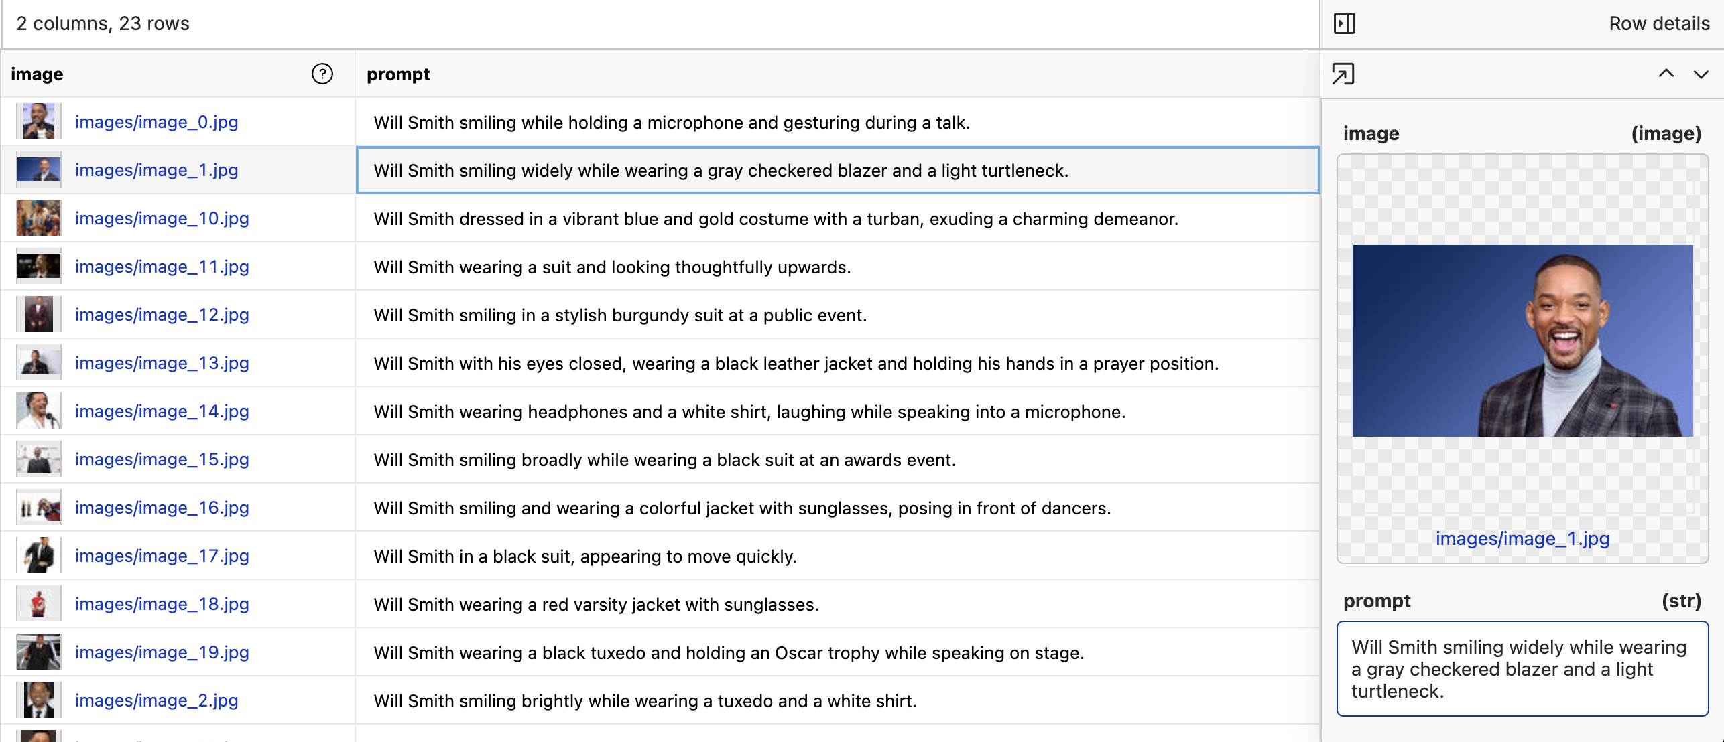The width and height of the screenshot is (1724, 742).
Task: Select the prayer position prompt cell
Action: coord(795,364)
